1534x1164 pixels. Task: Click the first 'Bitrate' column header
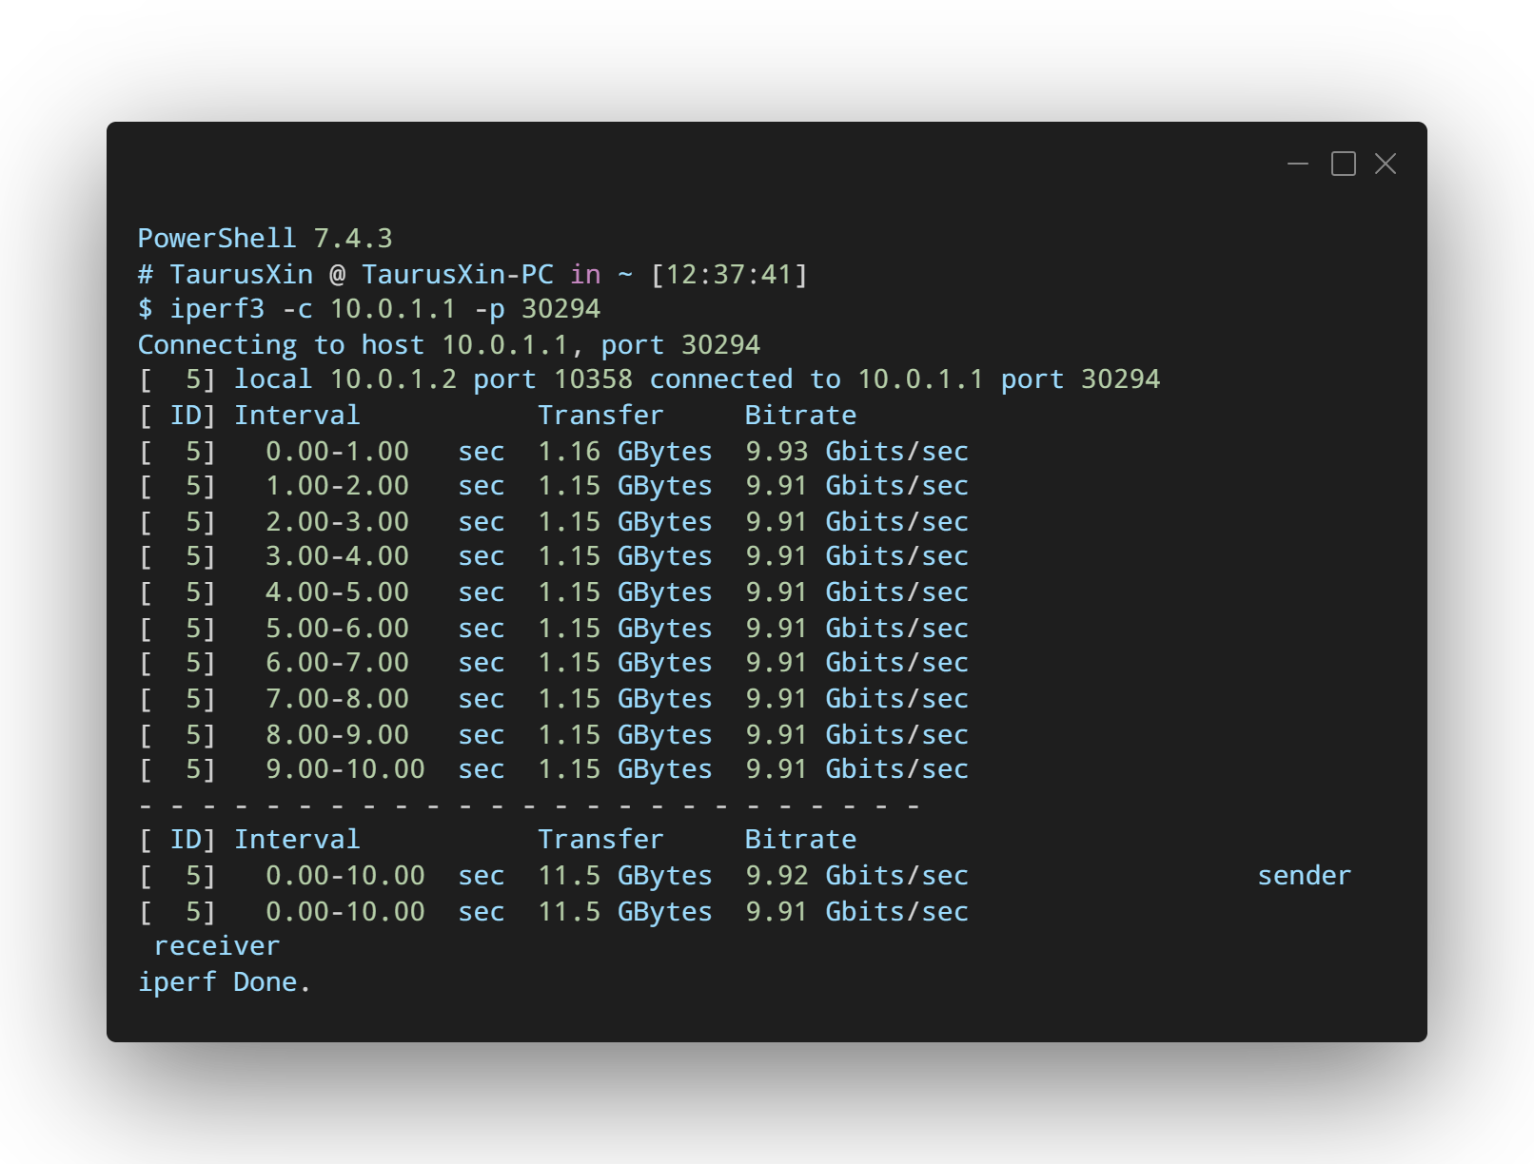point(800,415)
